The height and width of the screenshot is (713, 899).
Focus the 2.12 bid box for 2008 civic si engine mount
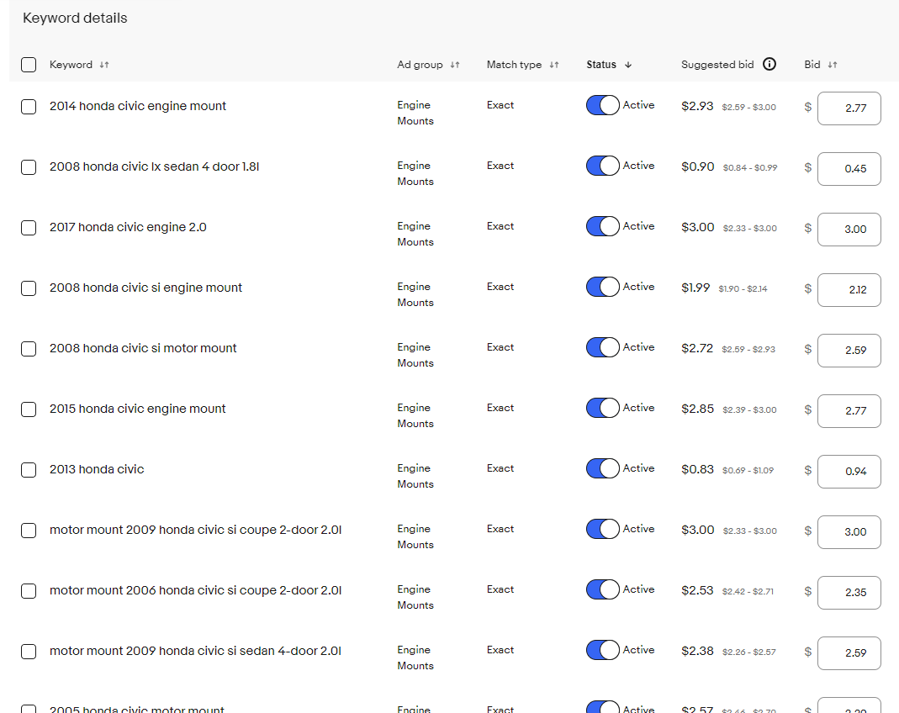(x=849, y=290)
